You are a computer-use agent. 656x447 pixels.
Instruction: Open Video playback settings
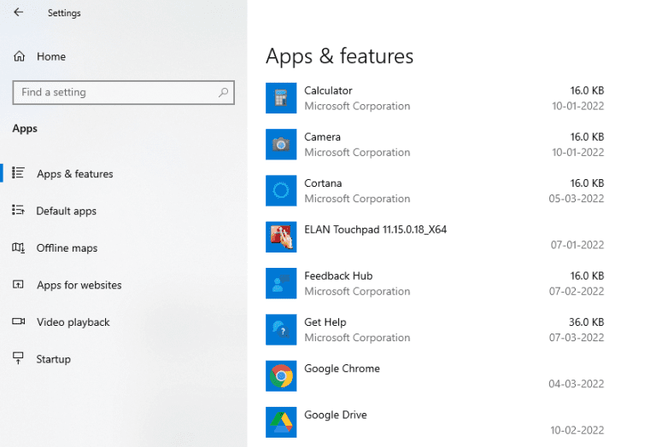click(73, 322)
